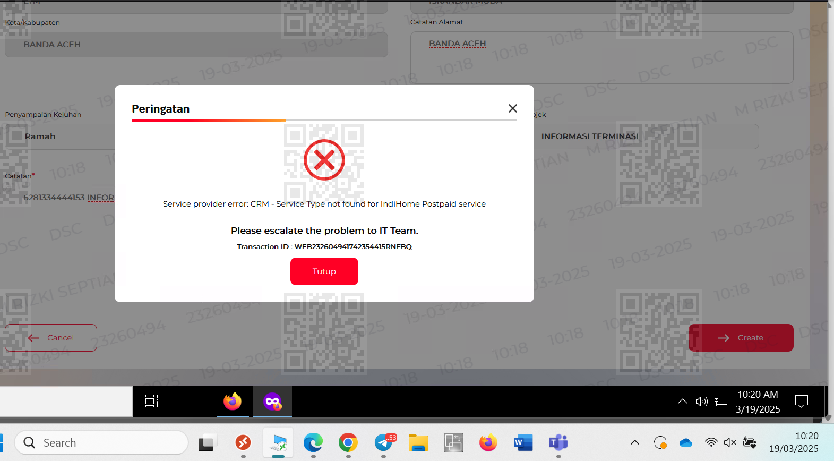Open Remote Desktop Connection in the taskbar
The height and width of the screenshot is (461, 834).
point(278,442)
